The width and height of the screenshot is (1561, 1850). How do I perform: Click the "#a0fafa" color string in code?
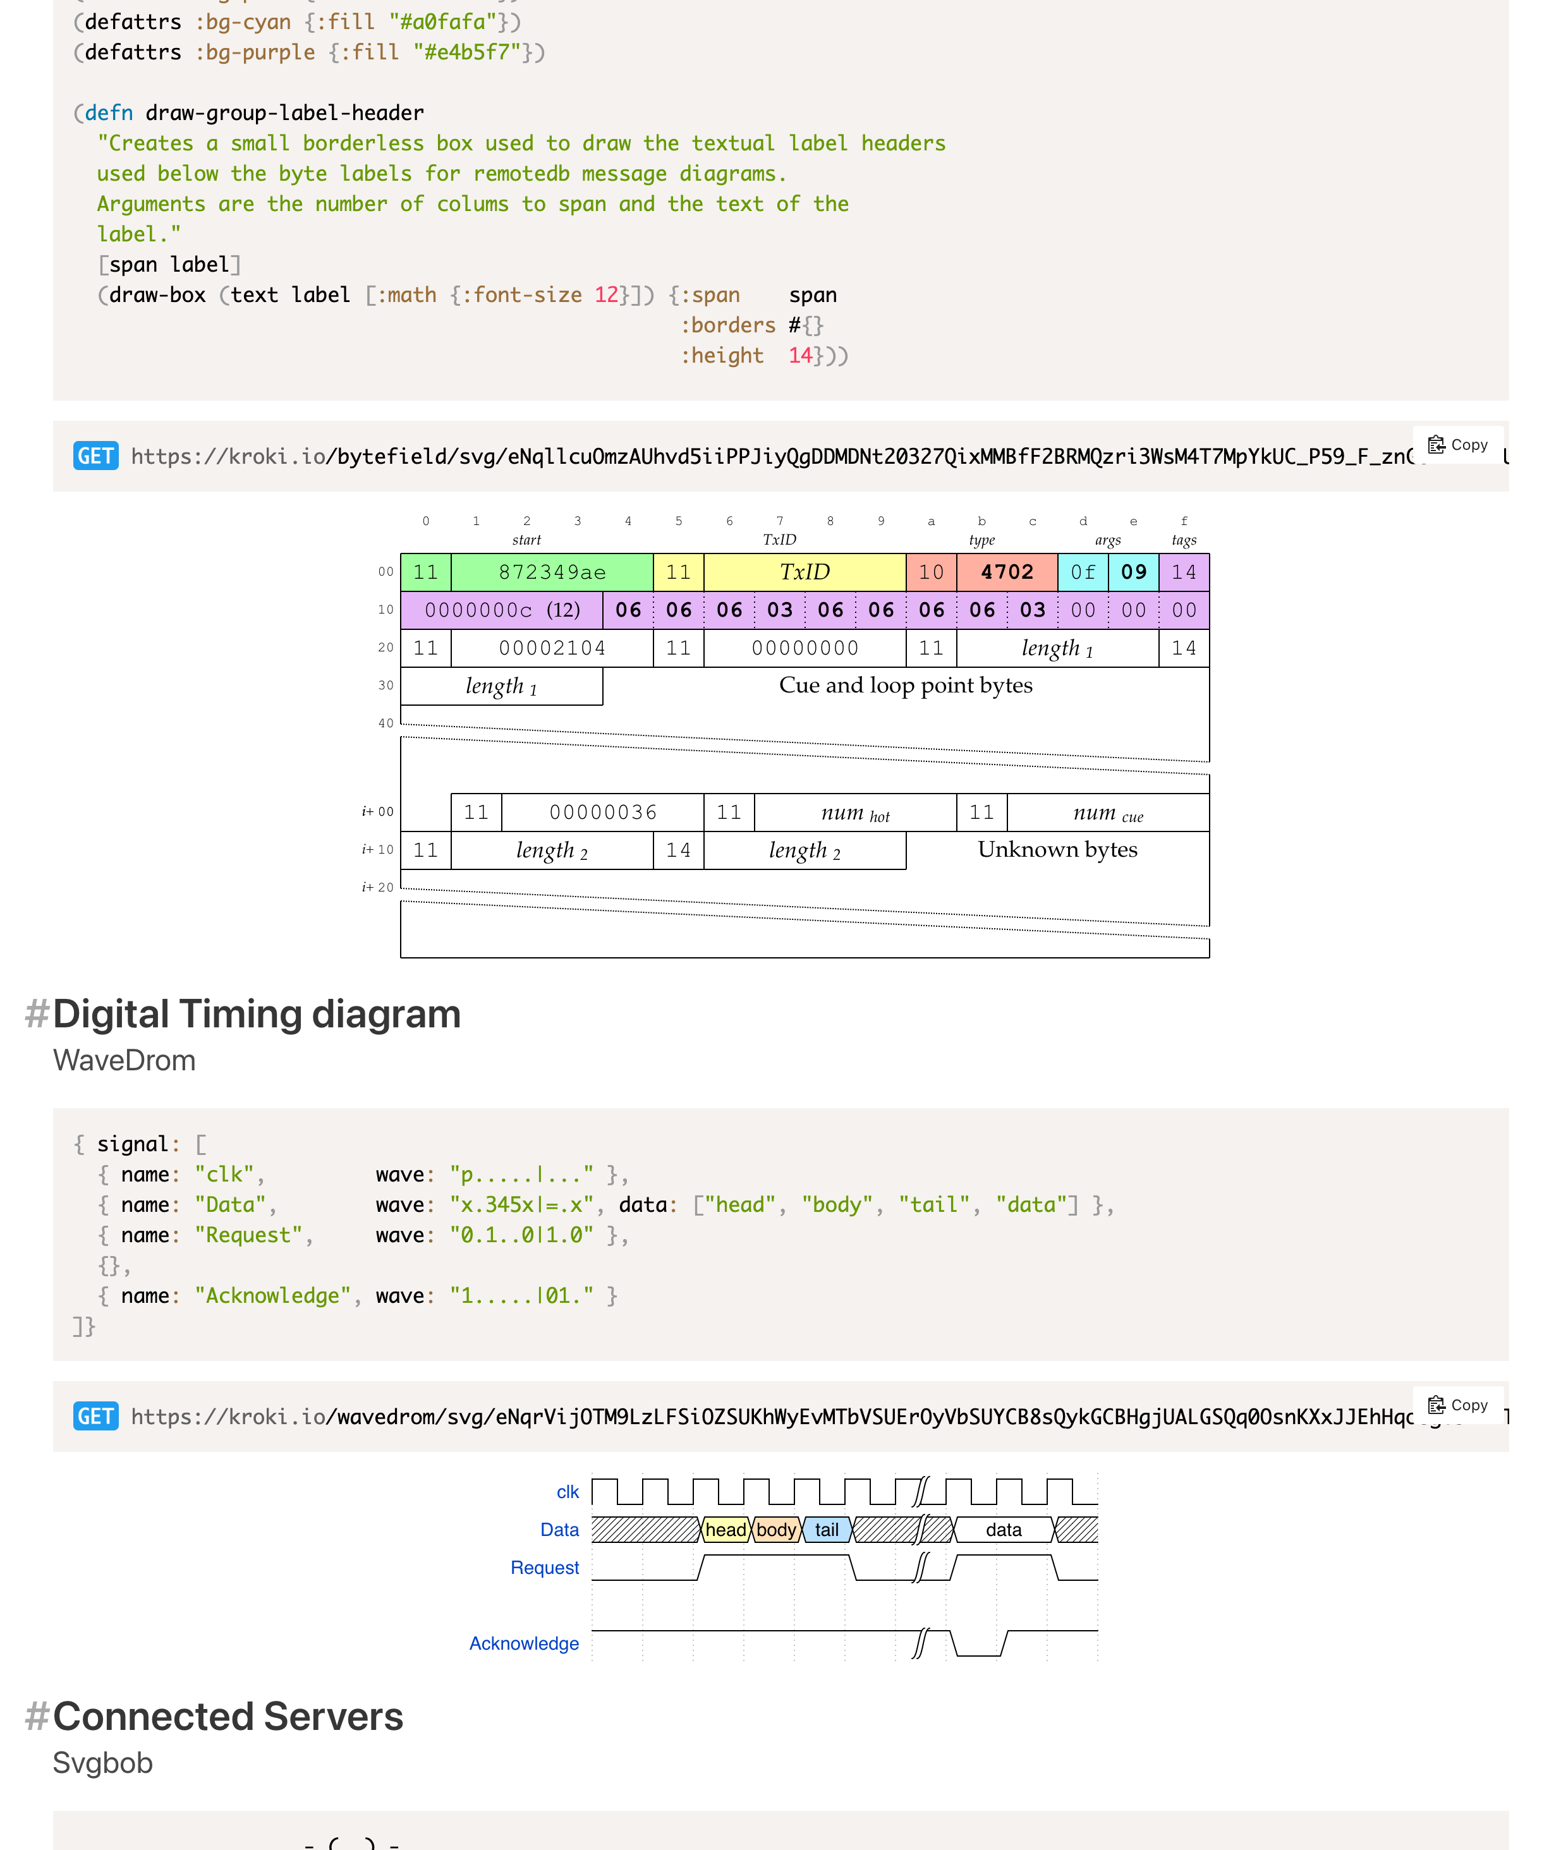(x=442, y=22)
